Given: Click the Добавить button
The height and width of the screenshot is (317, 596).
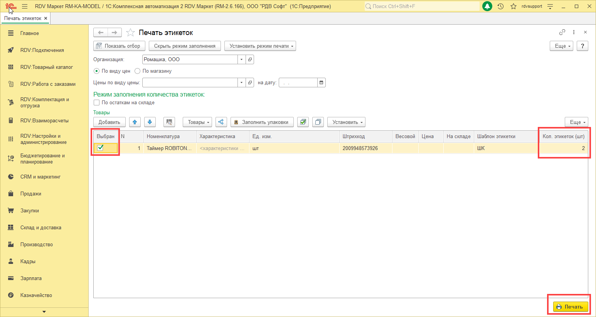Looking at the screenshot, I should [x=109, y=122].
